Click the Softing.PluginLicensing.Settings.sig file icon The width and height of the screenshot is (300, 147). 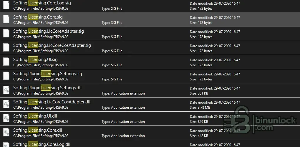pos(6,76)
